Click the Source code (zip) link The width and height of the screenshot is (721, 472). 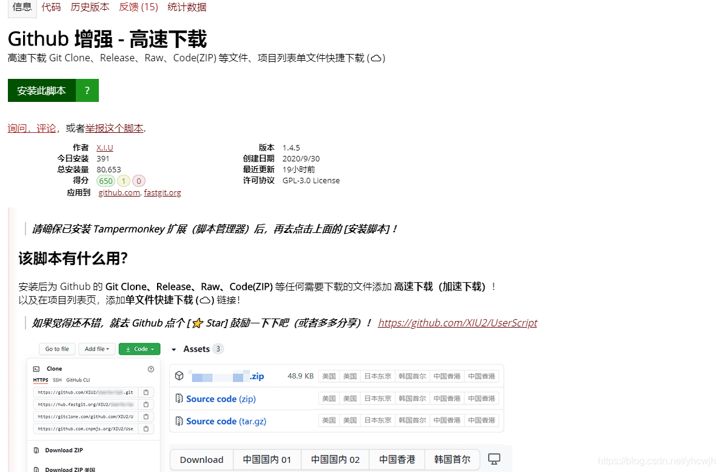[221, 399]
